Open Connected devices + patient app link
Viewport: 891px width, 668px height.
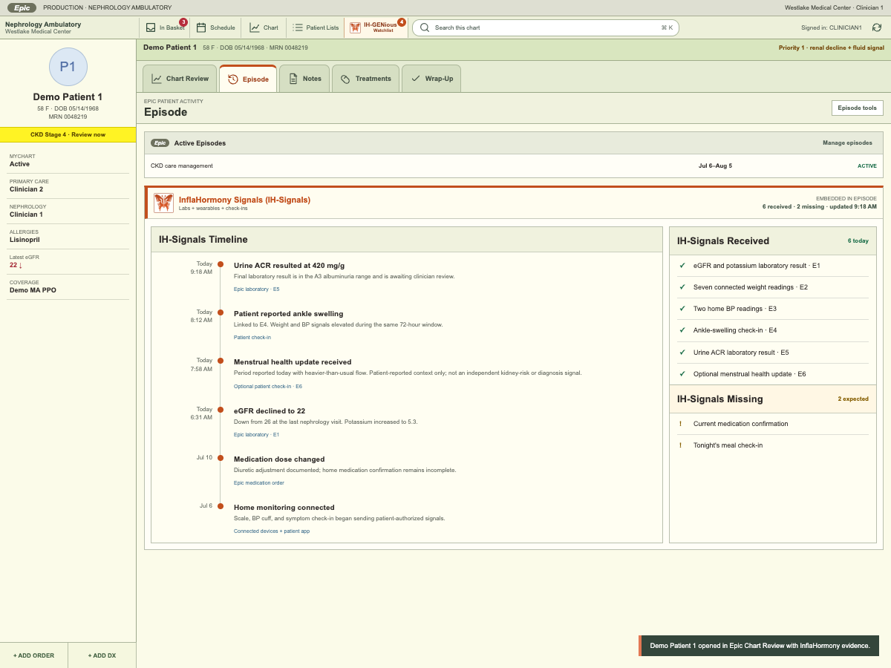[x=272, y=531]
